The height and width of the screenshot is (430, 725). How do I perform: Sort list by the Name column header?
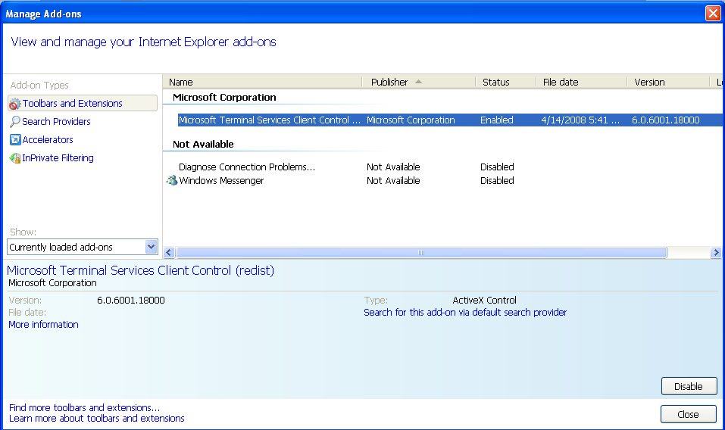pyautogui.click(x=182, y=82)
